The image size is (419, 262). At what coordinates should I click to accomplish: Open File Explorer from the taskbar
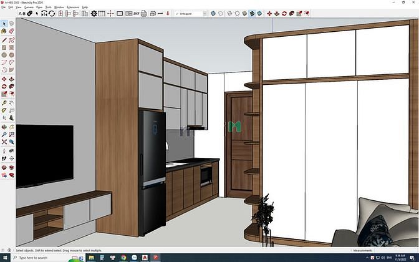pos(92,258)
